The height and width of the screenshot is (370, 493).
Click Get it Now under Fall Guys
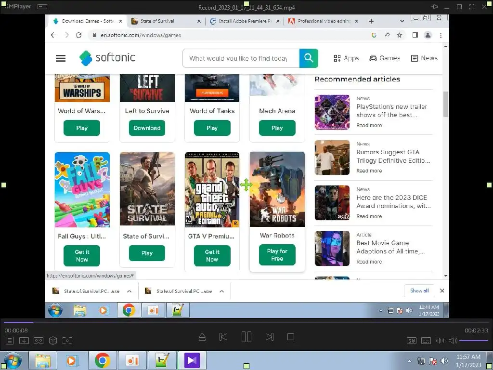pos(82,256)
